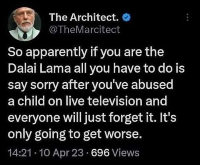Click the words have to do is
This screenshot has width=200, height=165.
[149, 68]
